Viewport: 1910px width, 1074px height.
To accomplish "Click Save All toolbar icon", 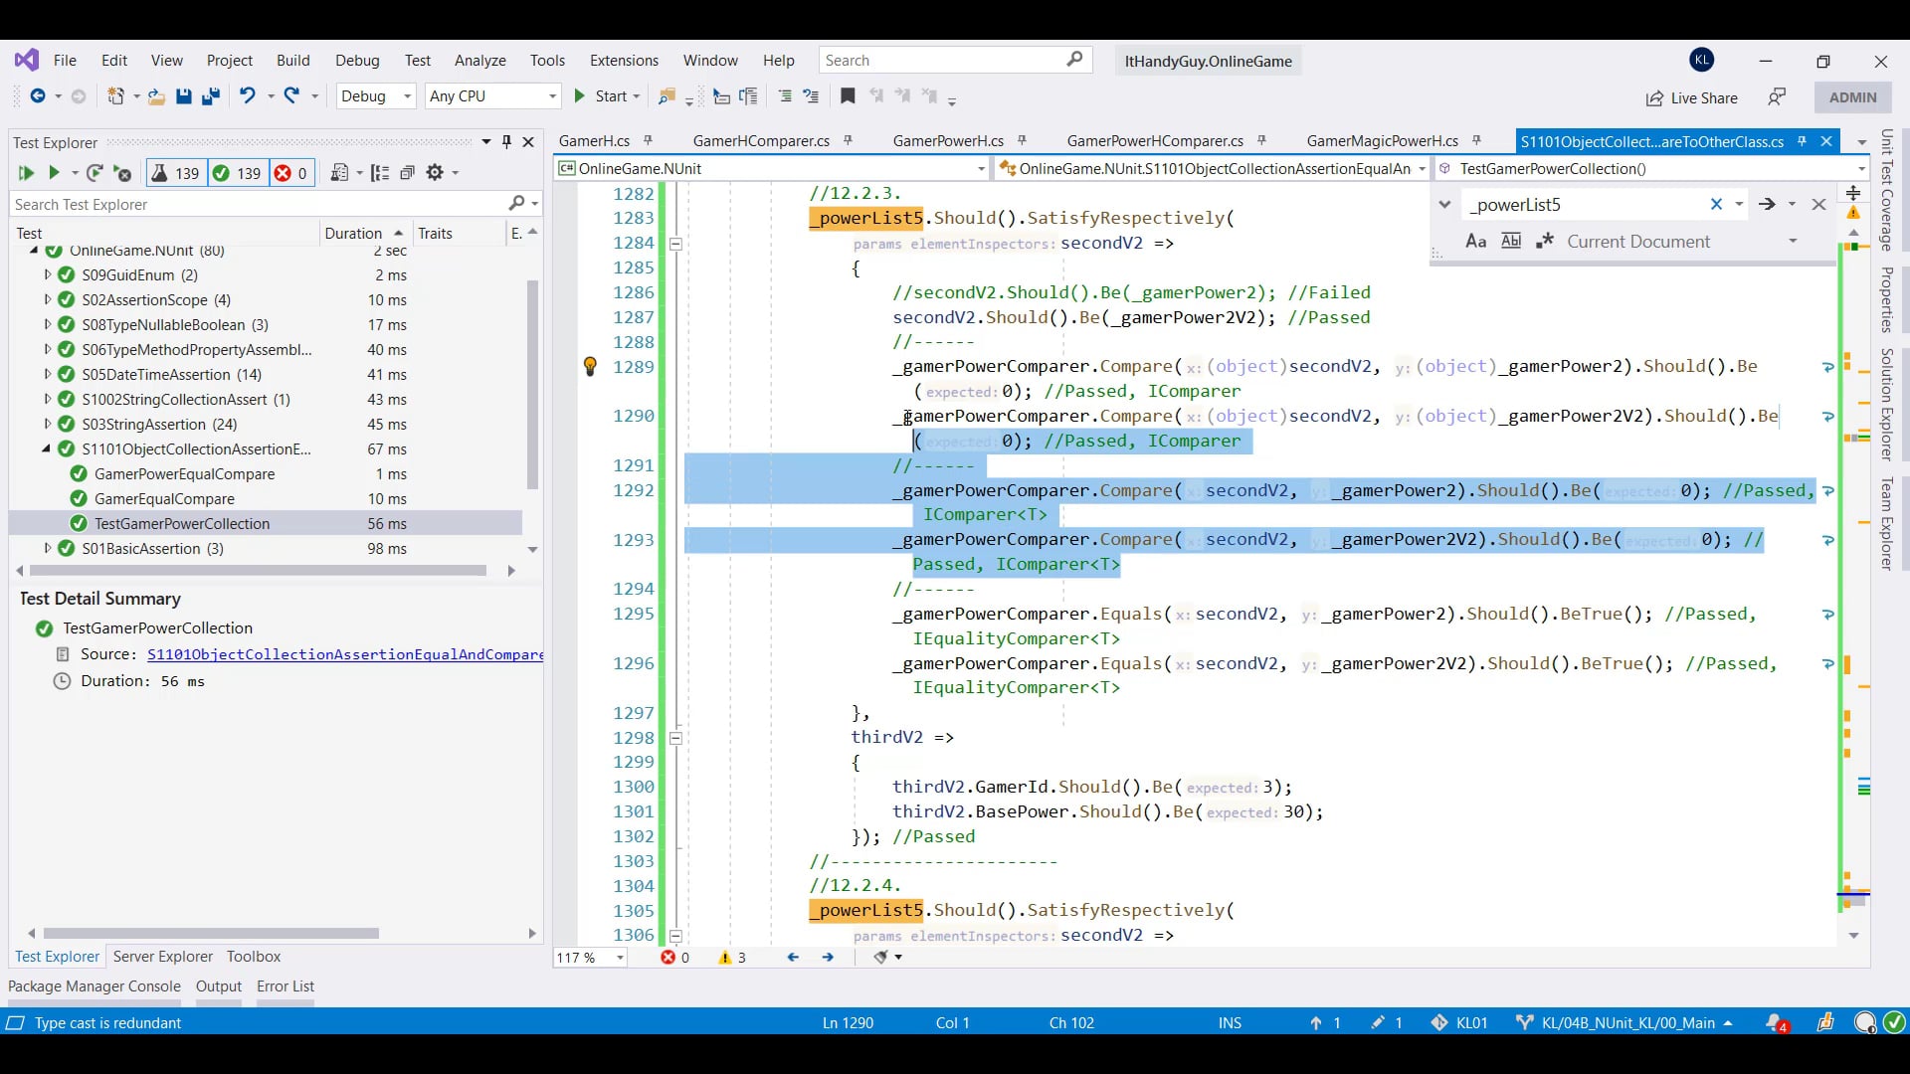I will tap(211, 96).
